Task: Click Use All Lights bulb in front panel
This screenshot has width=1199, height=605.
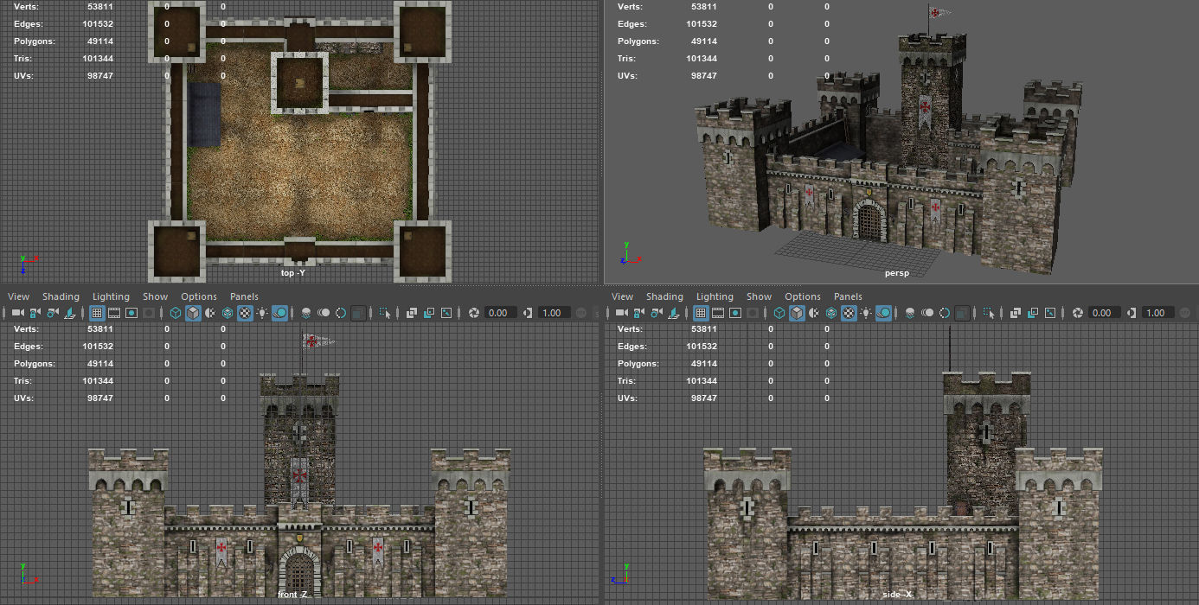Action: point(263,313)
